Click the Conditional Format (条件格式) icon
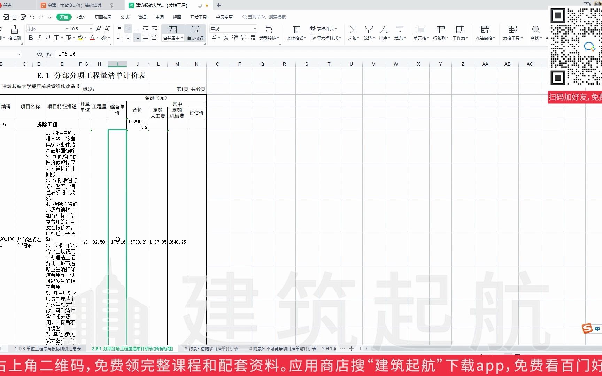This screenshot has height=376, width=602. 296,30
